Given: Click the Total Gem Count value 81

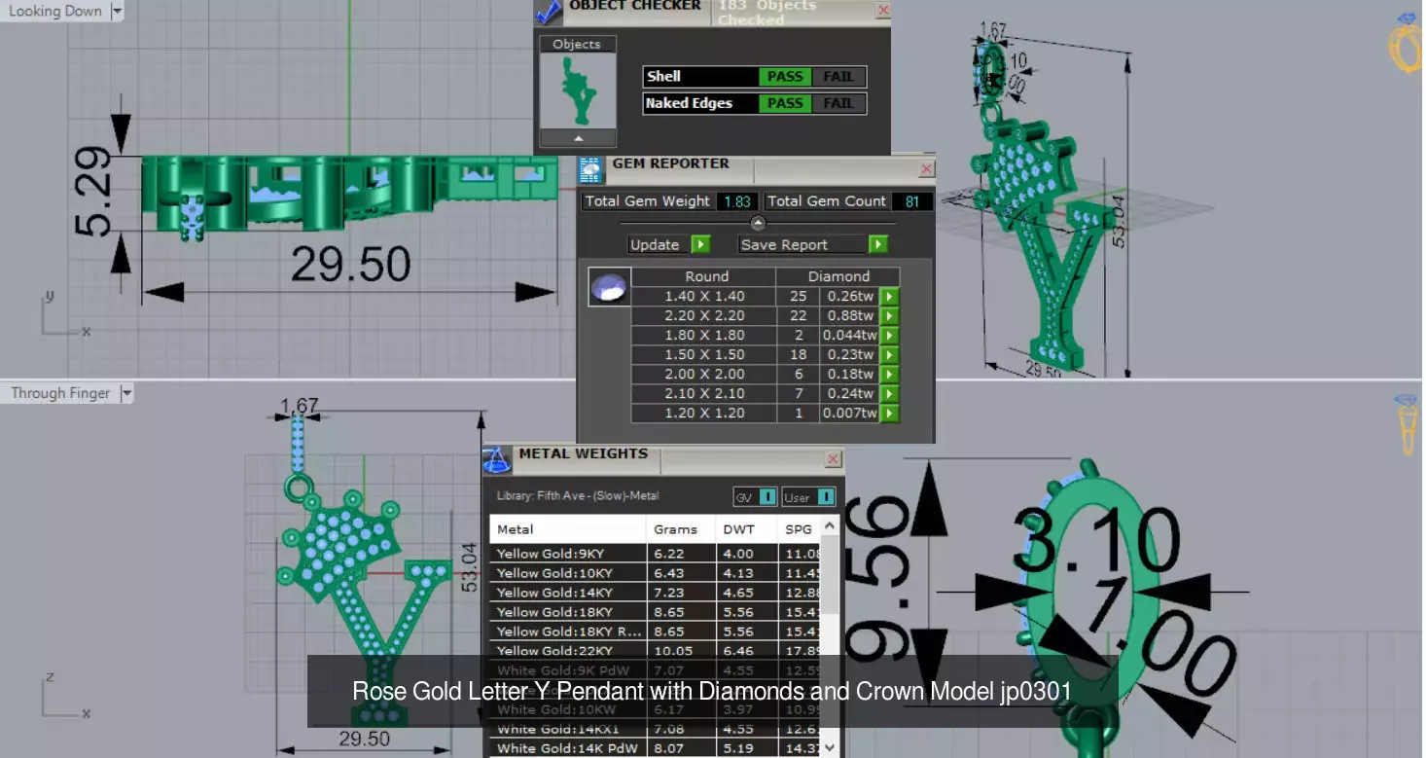Looking at the screenshot, I should click(912, 201).
